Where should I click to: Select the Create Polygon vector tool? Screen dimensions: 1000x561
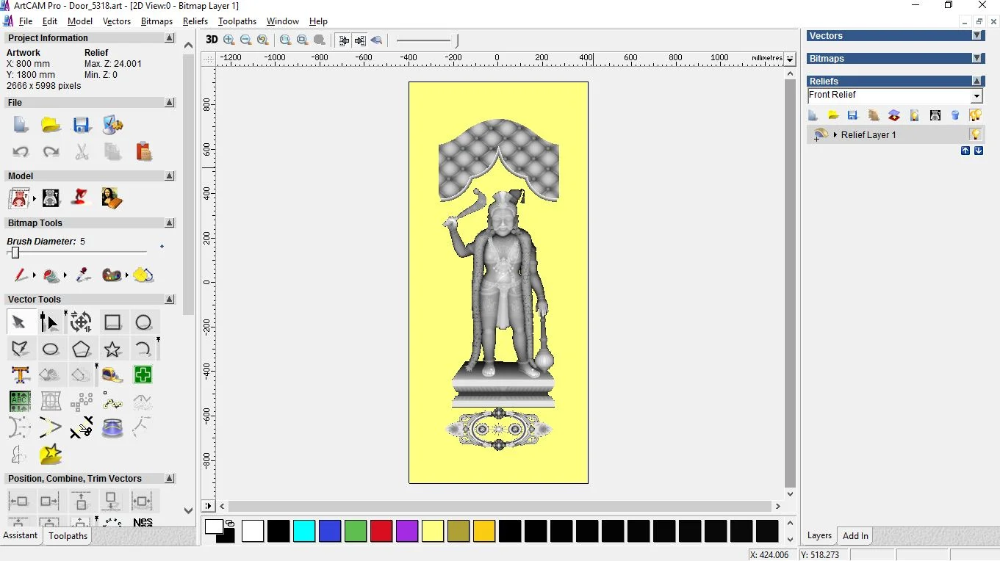pos(81,349)
